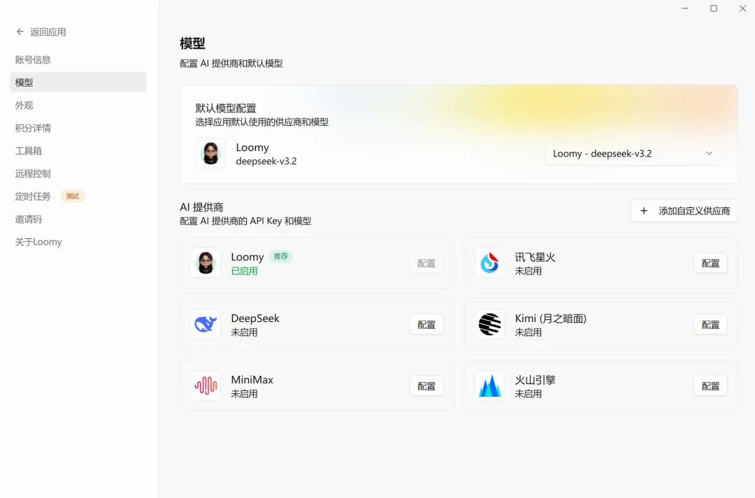This screenshot has height=498, width=755.
Task: Click the 已启用 status text under Loomy
Action: 244,271
